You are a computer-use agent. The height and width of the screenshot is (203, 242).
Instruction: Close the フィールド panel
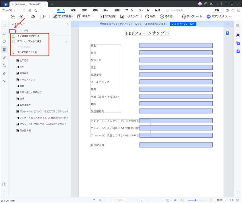(68, 24)
